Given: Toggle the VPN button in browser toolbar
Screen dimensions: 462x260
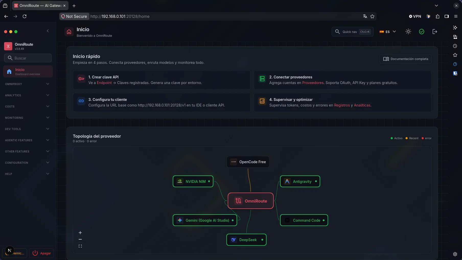Looking at the screenshot, I should click(415, 16).
